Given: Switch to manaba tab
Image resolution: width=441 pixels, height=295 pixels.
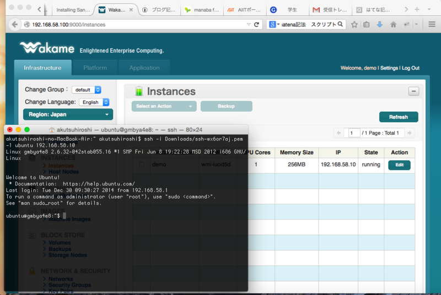Looking at the screenshot, I should click(202, 10).
